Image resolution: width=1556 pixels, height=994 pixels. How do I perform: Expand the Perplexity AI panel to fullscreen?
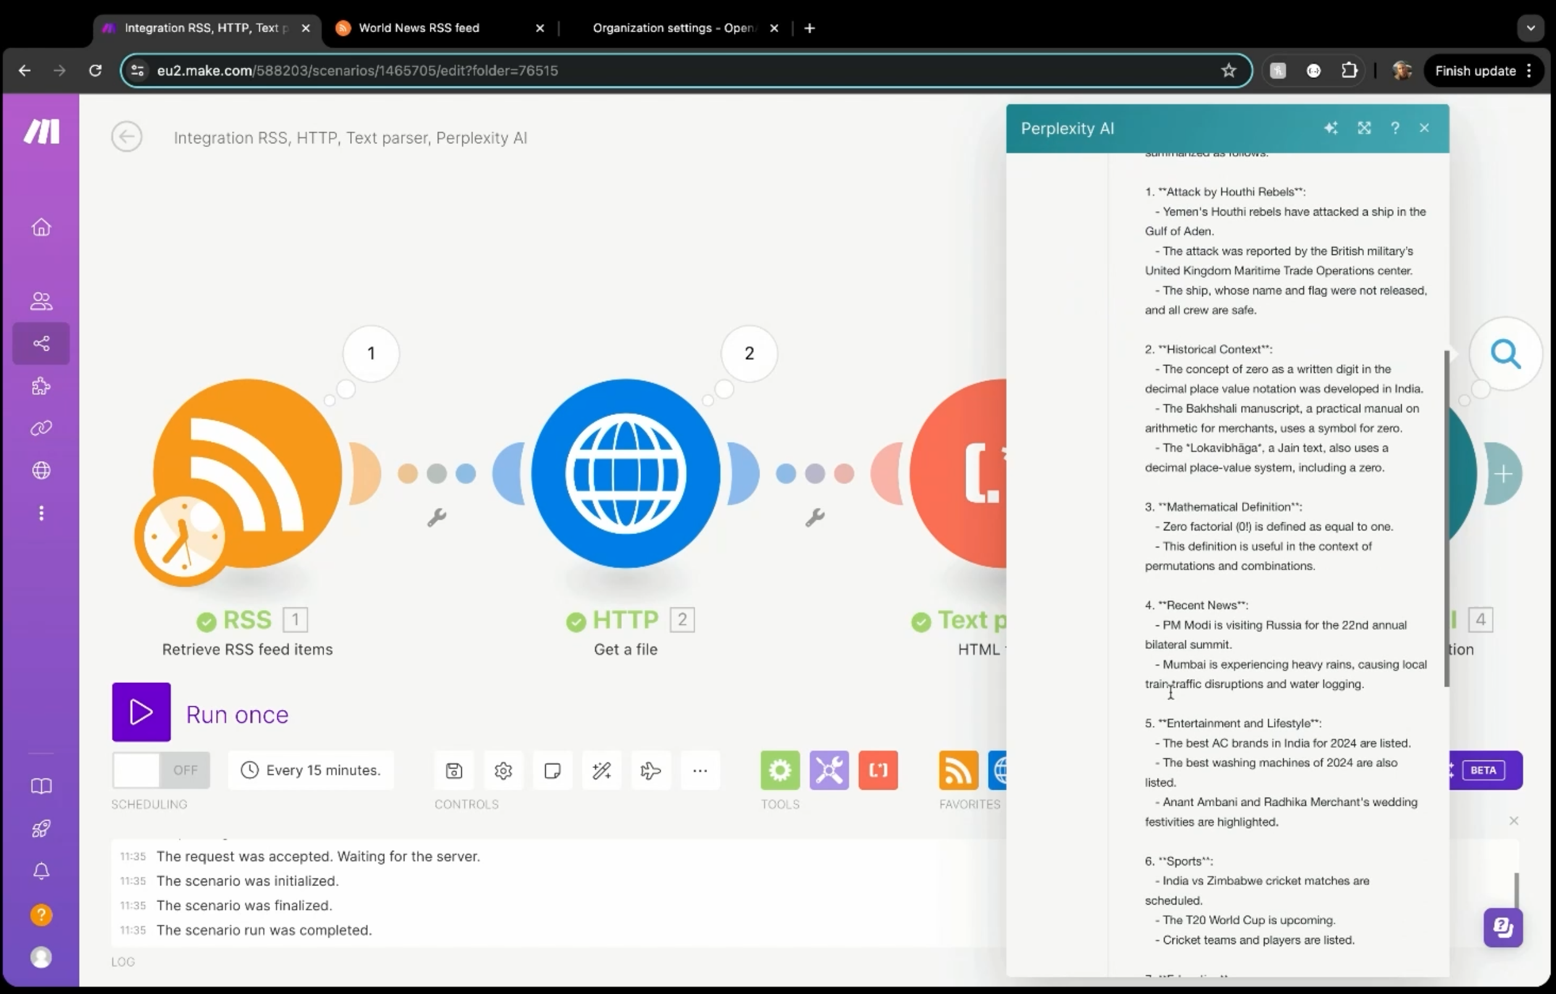1364,128
